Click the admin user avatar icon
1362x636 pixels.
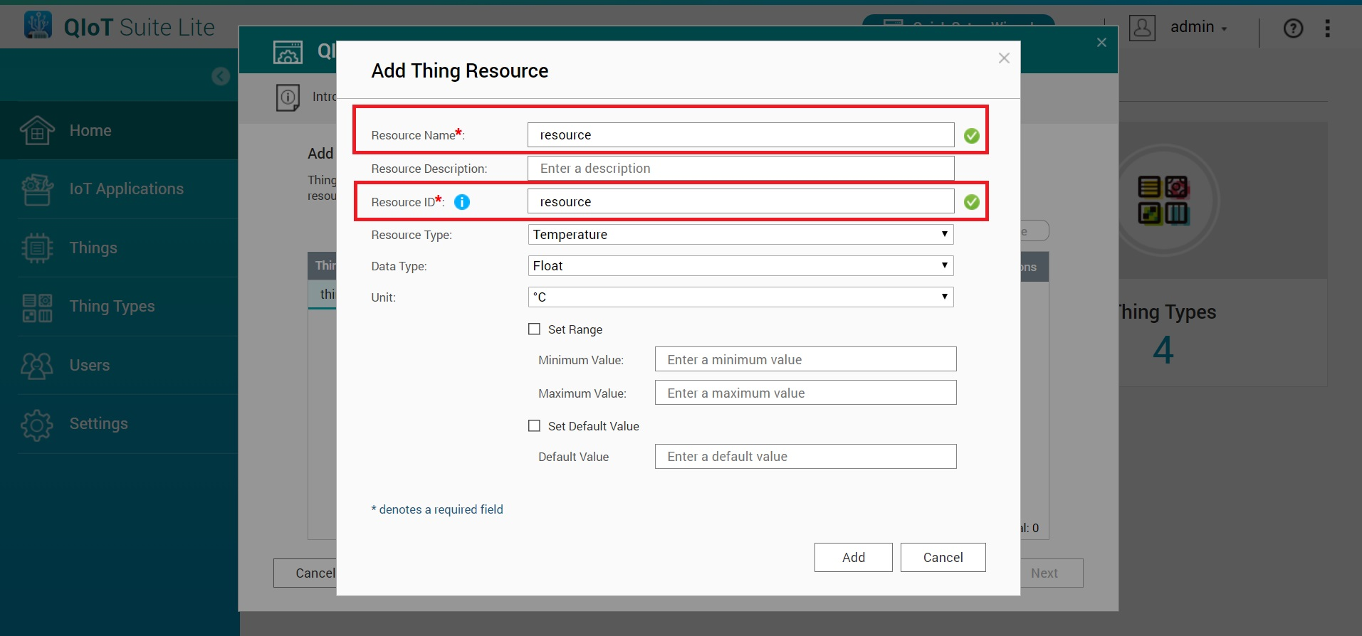[x=1142, y=28]
